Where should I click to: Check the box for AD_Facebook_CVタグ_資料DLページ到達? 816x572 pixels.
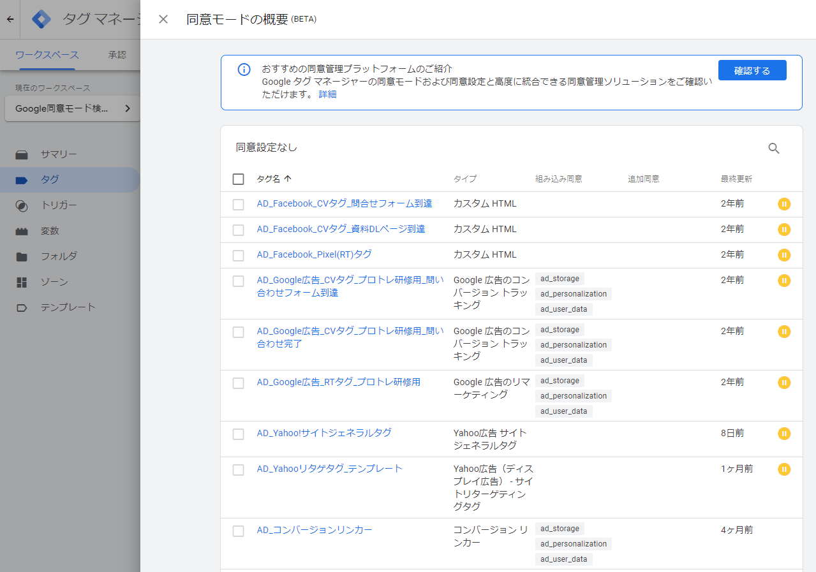pos(238,230)
